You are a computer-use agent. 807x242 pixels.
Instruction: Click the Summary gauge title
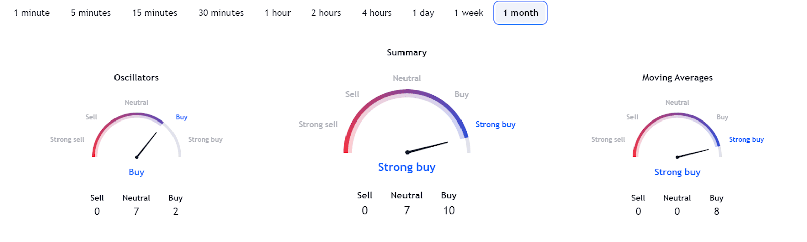click(407, 53)
